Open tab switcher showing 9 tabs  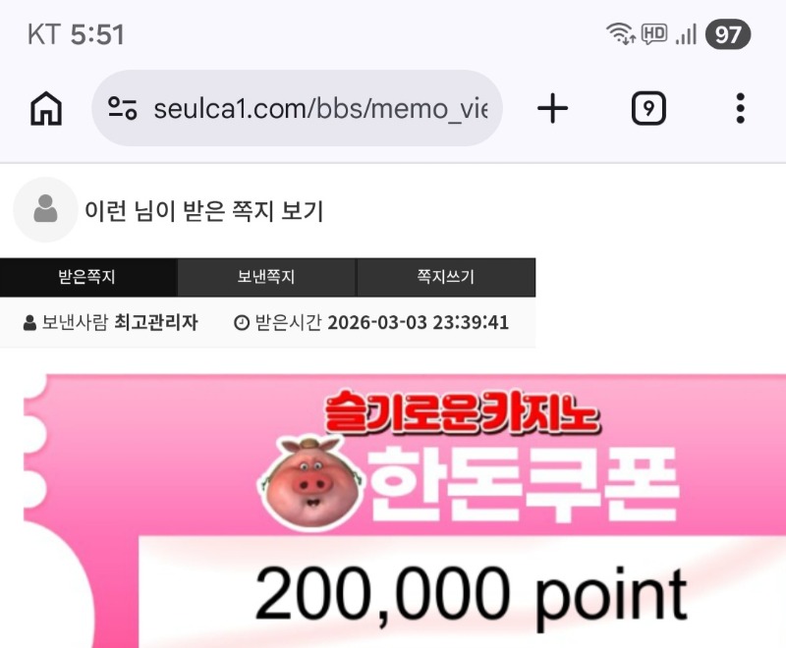click(648, 108)
